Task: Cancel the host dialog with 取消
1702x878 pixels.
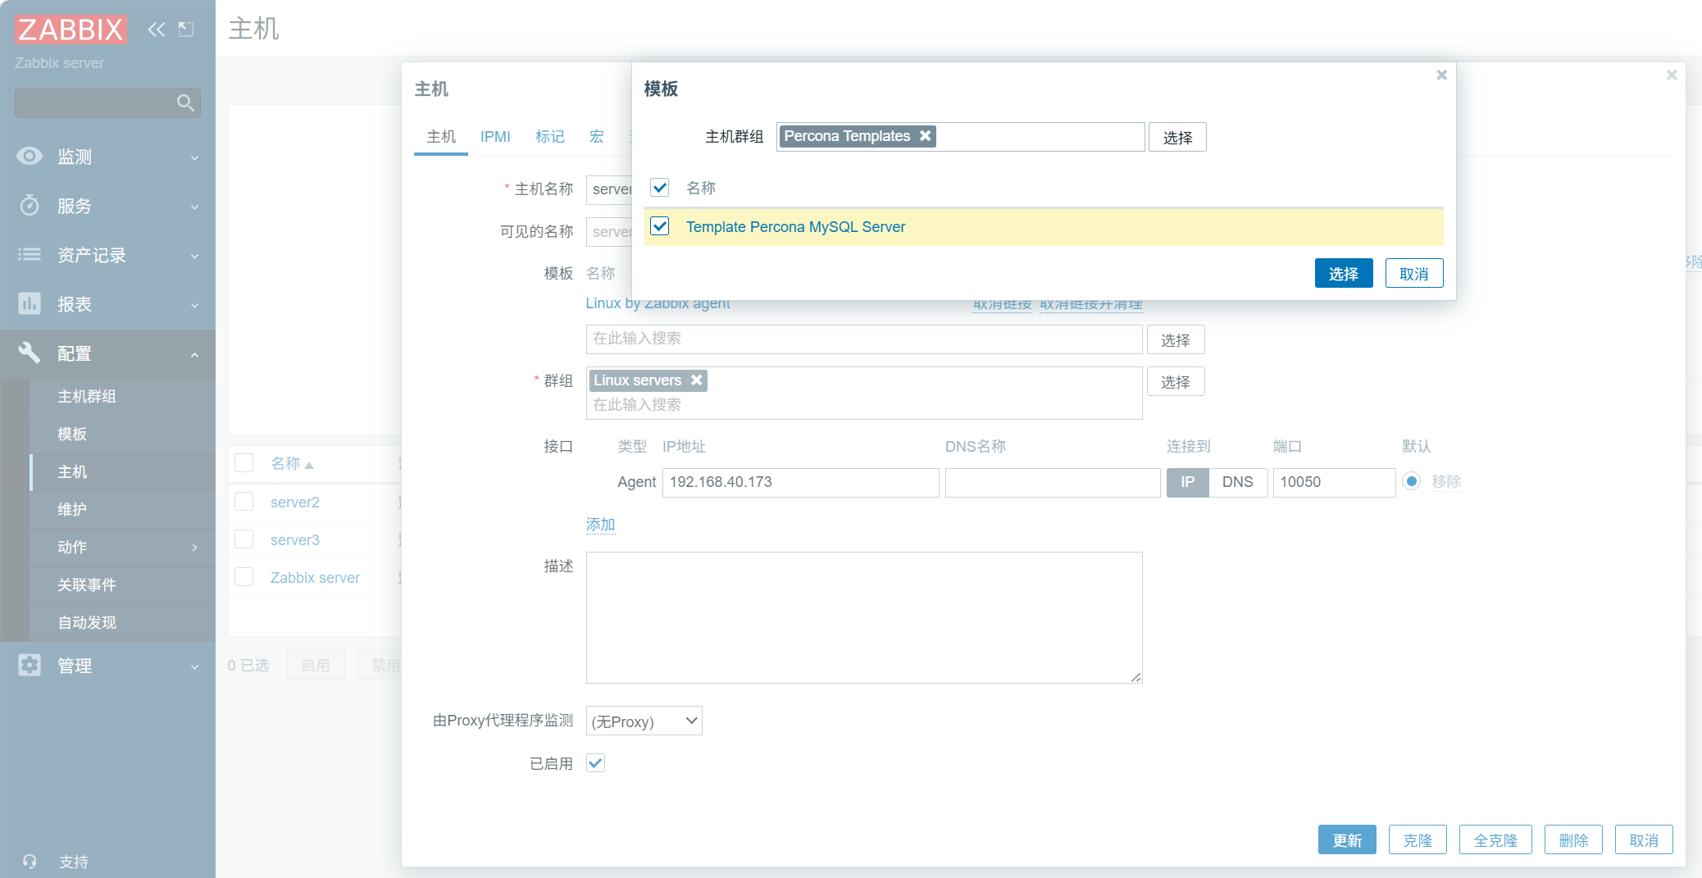Action: pos(1644,840)
